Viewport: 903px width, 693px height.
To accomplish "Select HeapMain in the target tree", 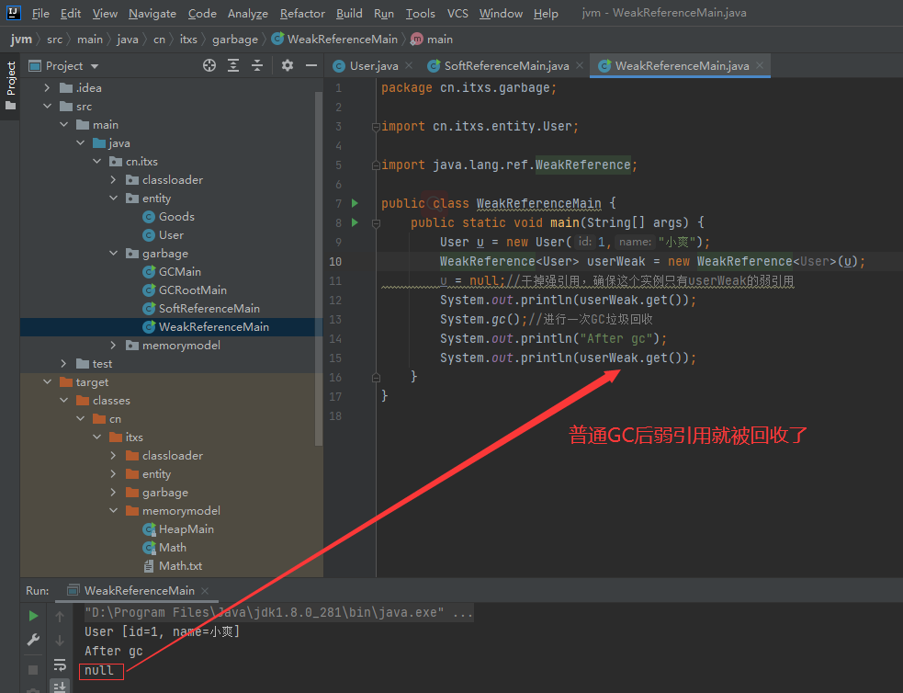I will click(x=186, y=528).
